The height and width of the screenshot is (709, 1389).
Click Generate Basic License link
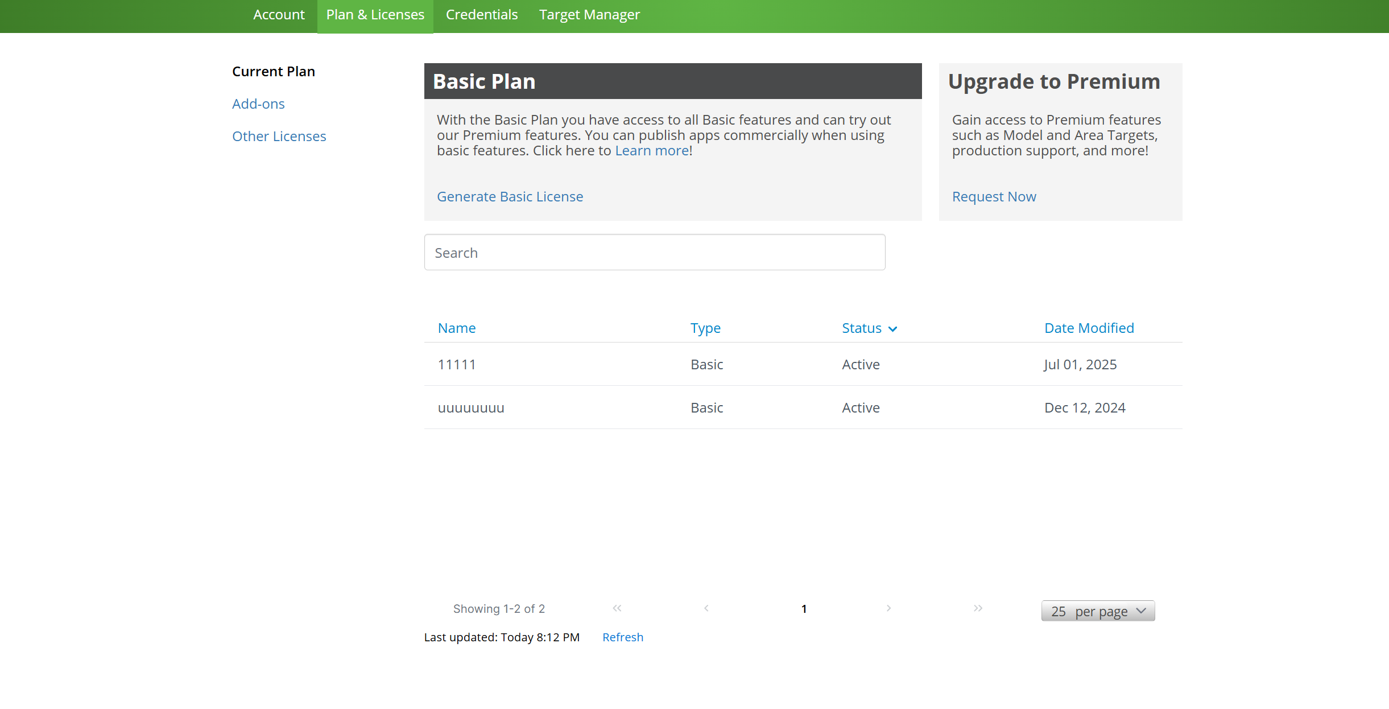[x=510, y=197]
